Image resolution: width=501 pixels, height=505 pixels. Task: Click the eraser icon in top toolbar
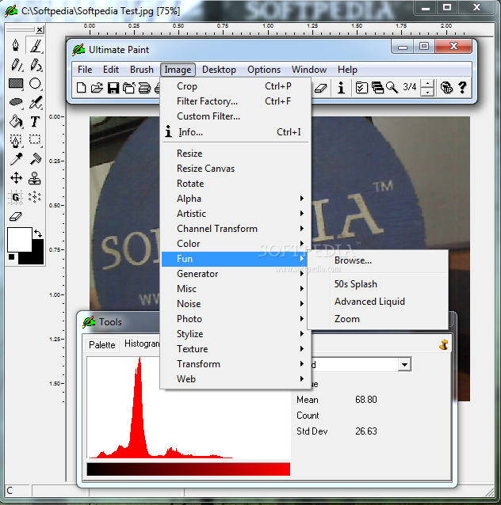coord(321,88)
